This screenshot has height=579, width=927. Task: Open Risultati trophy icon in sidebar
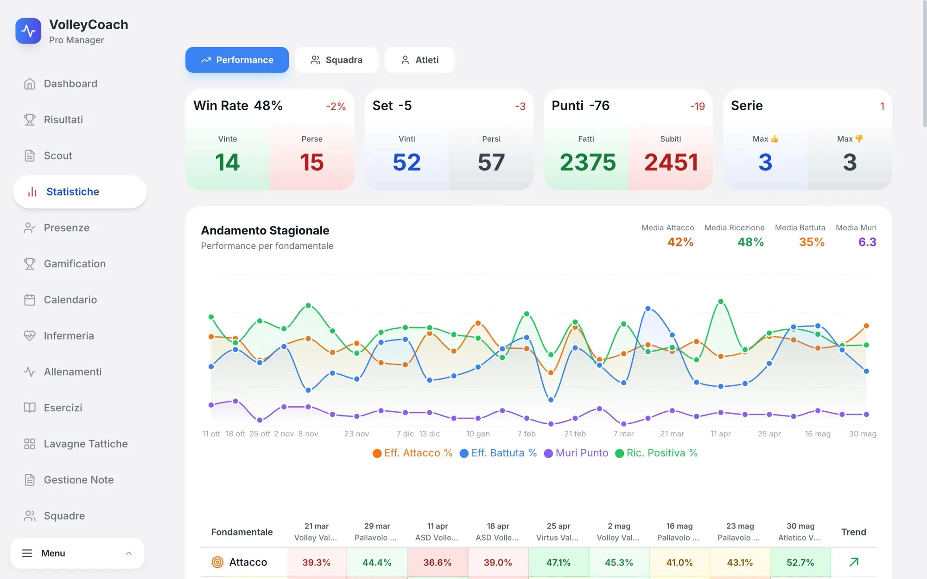pyautogui.click(x=30, y=120)
